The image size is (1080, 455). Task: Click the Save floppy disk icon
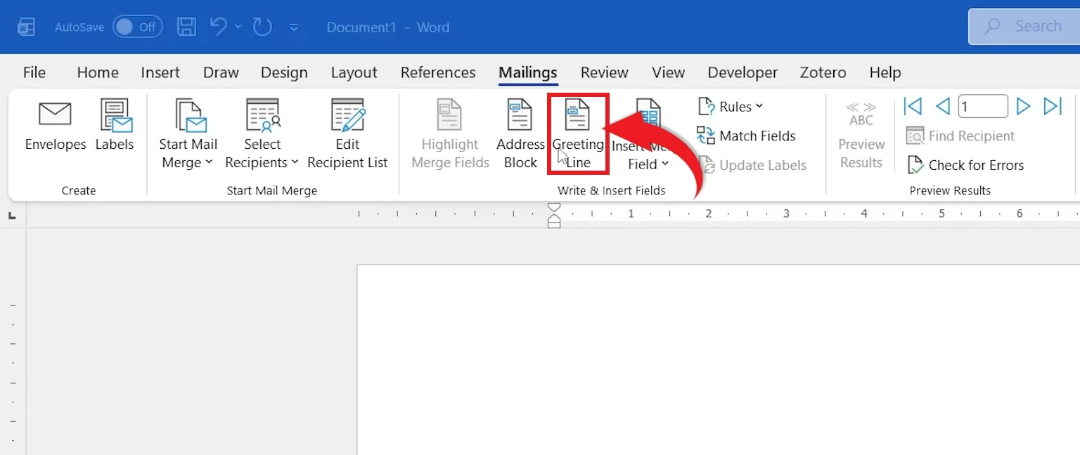[186, 27]
